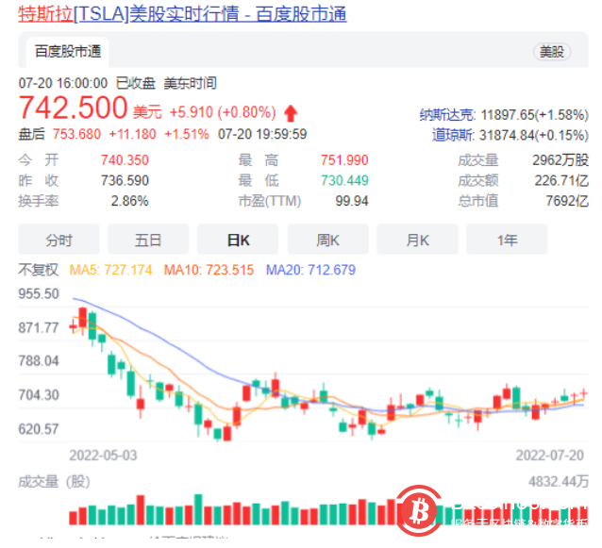Switch chart to 分时 view

[59, 240]
